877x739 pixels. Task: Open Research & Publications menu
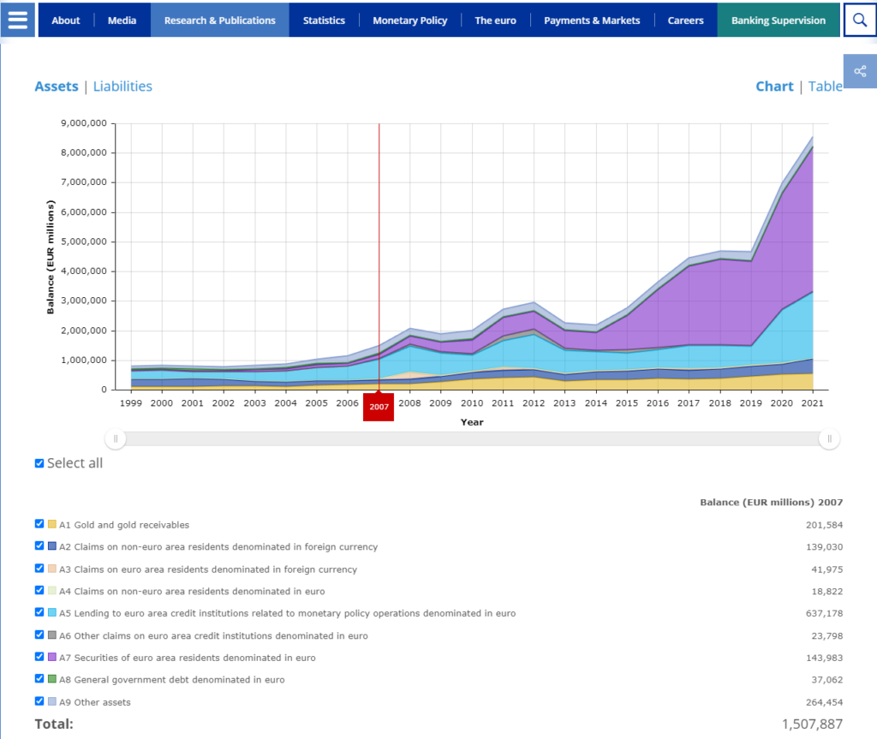(220, 21)
